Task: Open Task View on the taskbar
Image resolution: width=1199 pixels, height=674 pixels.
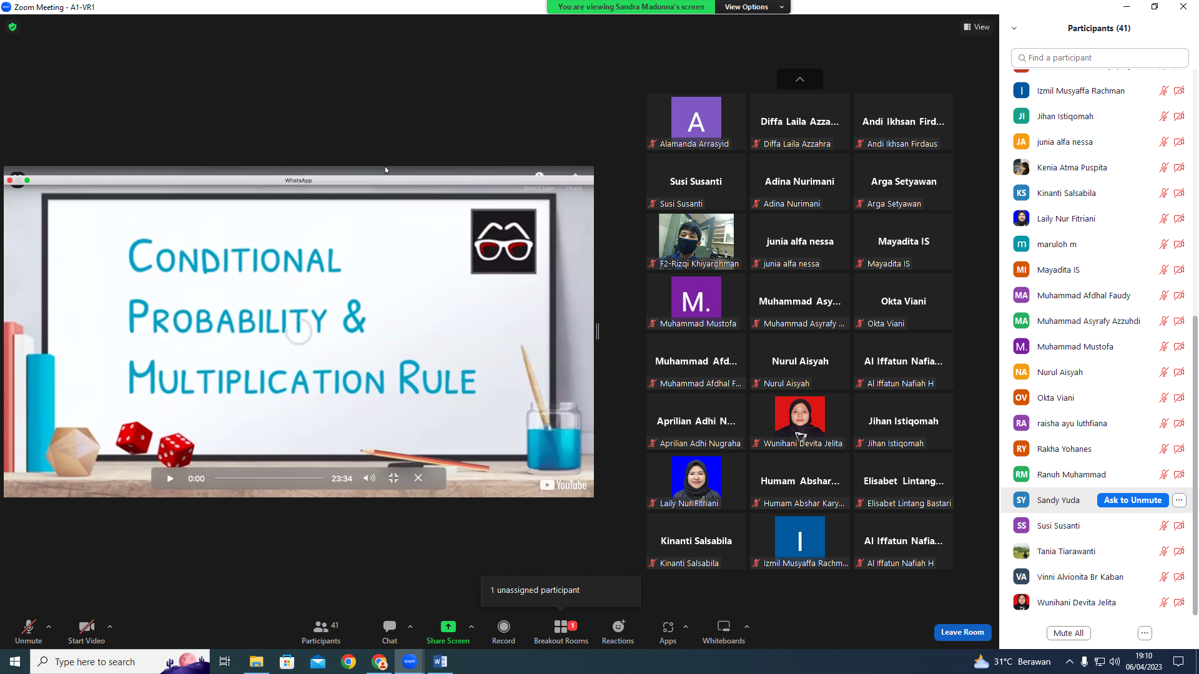Action: click(225, 662)
